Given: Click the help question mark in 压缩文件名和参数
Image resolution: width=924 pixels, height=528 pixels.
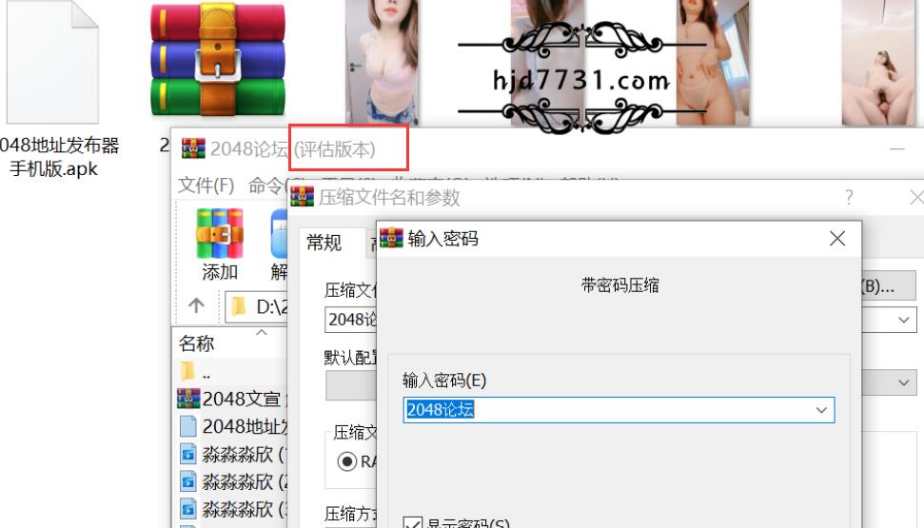Looking at the screenshot, I should 849,197.
